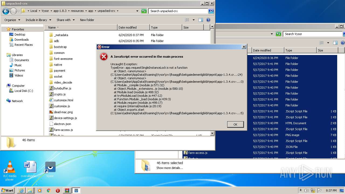Select the electron.json file
345x194 pixels.
(x=62, y=124)
